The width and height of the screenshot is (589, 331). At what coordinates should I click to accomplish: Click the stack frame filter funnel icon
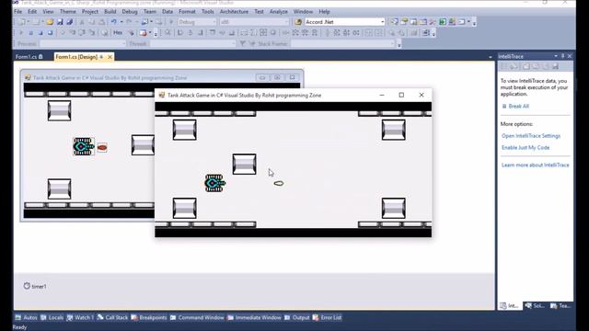(243, 43)
